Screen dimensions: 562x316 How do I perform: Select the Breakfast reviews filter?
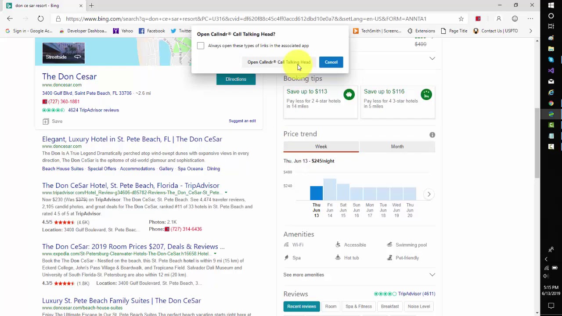(x=390, y=306)
